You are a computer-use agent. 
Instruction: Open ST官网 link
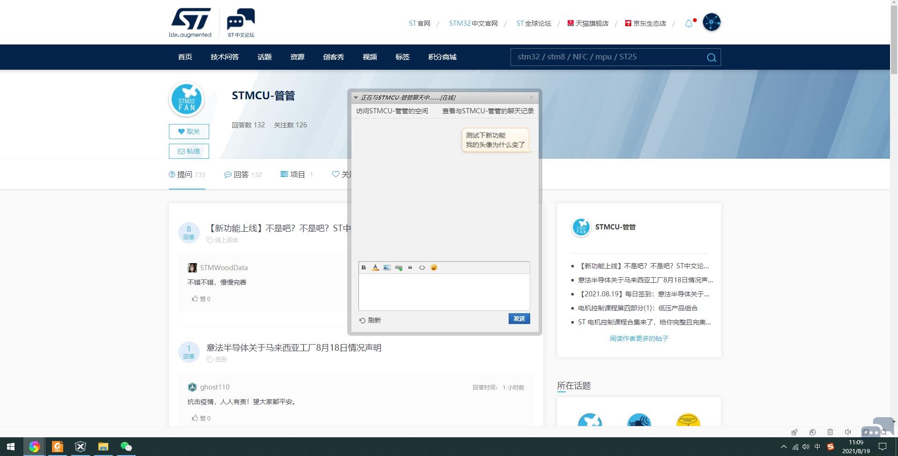point(419,23)
